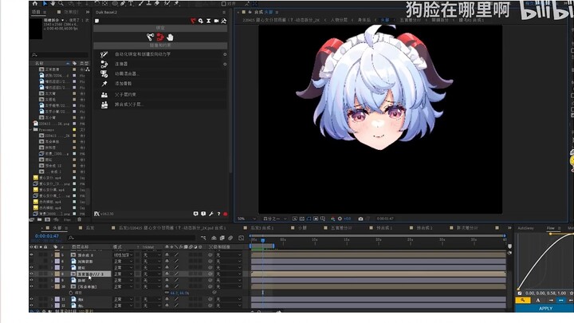Click the show channel color icon in viewer

(x=332, y=219)
